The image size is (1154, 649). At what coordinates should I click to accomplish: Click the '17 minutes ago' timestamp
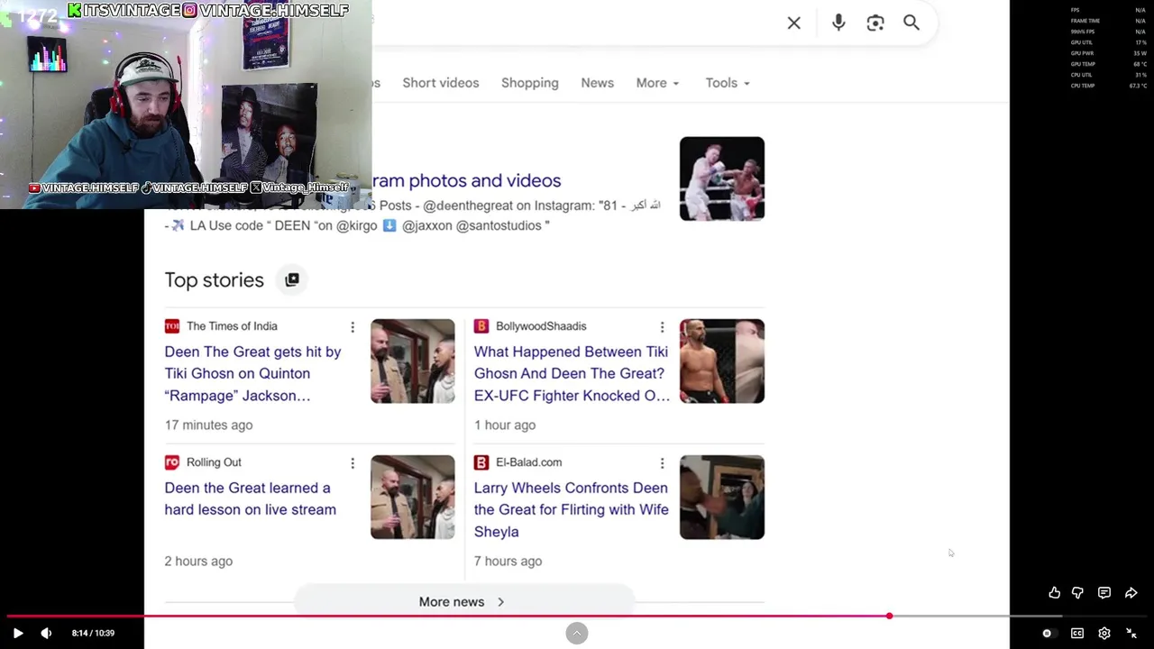click(x=208, y=425)
